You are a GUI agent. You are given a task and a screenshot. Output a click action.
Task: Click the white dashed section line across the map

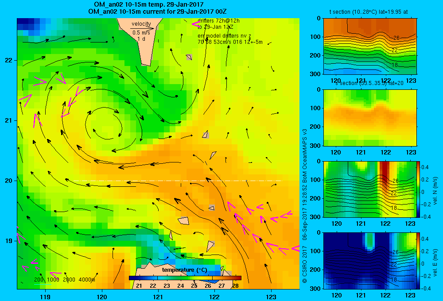(x=178, y=181)
